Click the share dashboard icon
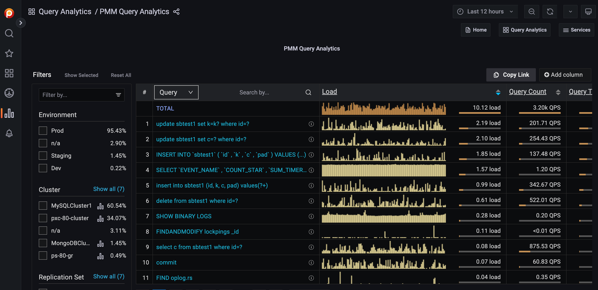 pos(176,12)
